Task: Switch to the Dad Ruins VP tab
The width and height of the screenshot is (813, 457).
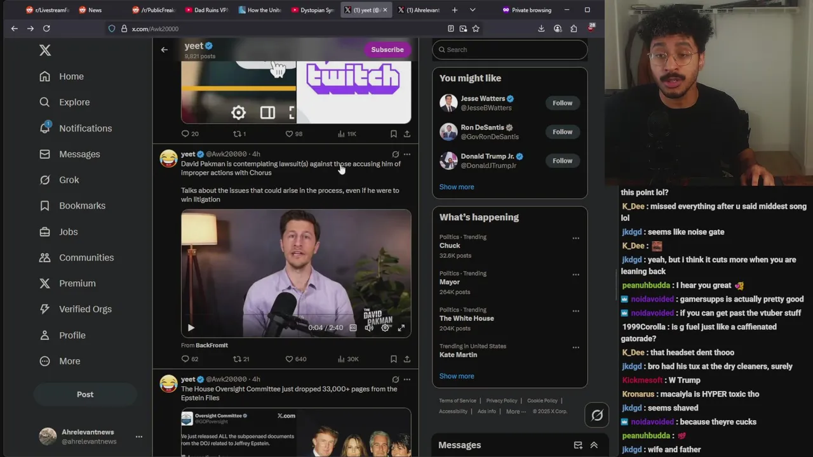Action: pyautogui.click(x=206, y=10)
